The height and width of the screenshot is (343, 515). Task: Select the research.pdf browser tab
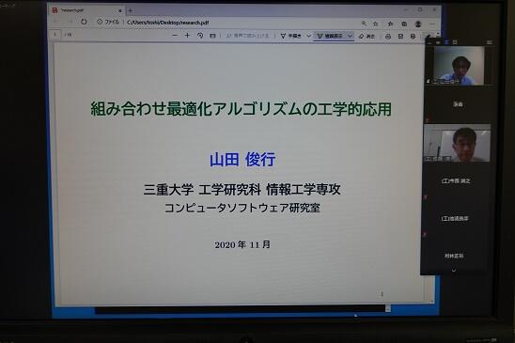click(x=86, y=10)
